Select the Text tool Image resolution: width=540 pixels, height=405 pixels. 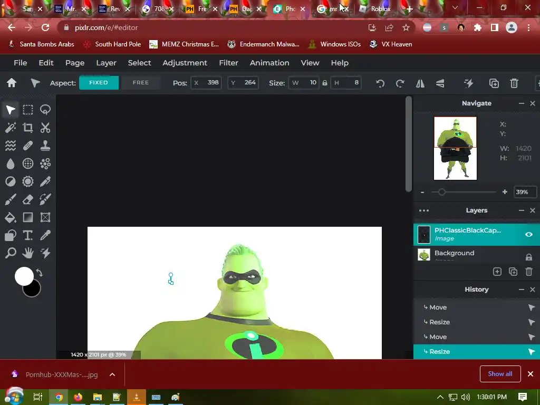click(x=28, y=235)
